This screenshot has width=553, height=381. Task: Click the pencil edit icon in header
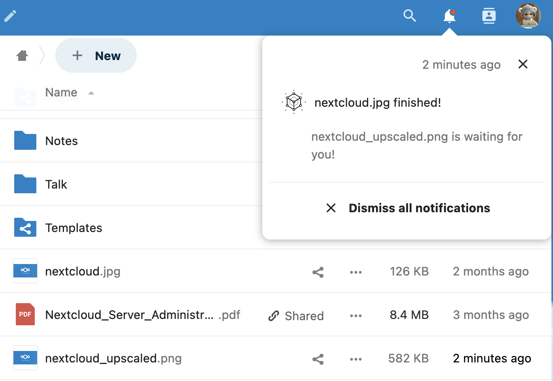(x=10, y=16)
